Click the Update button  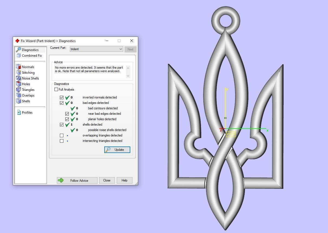coord(117,150)
